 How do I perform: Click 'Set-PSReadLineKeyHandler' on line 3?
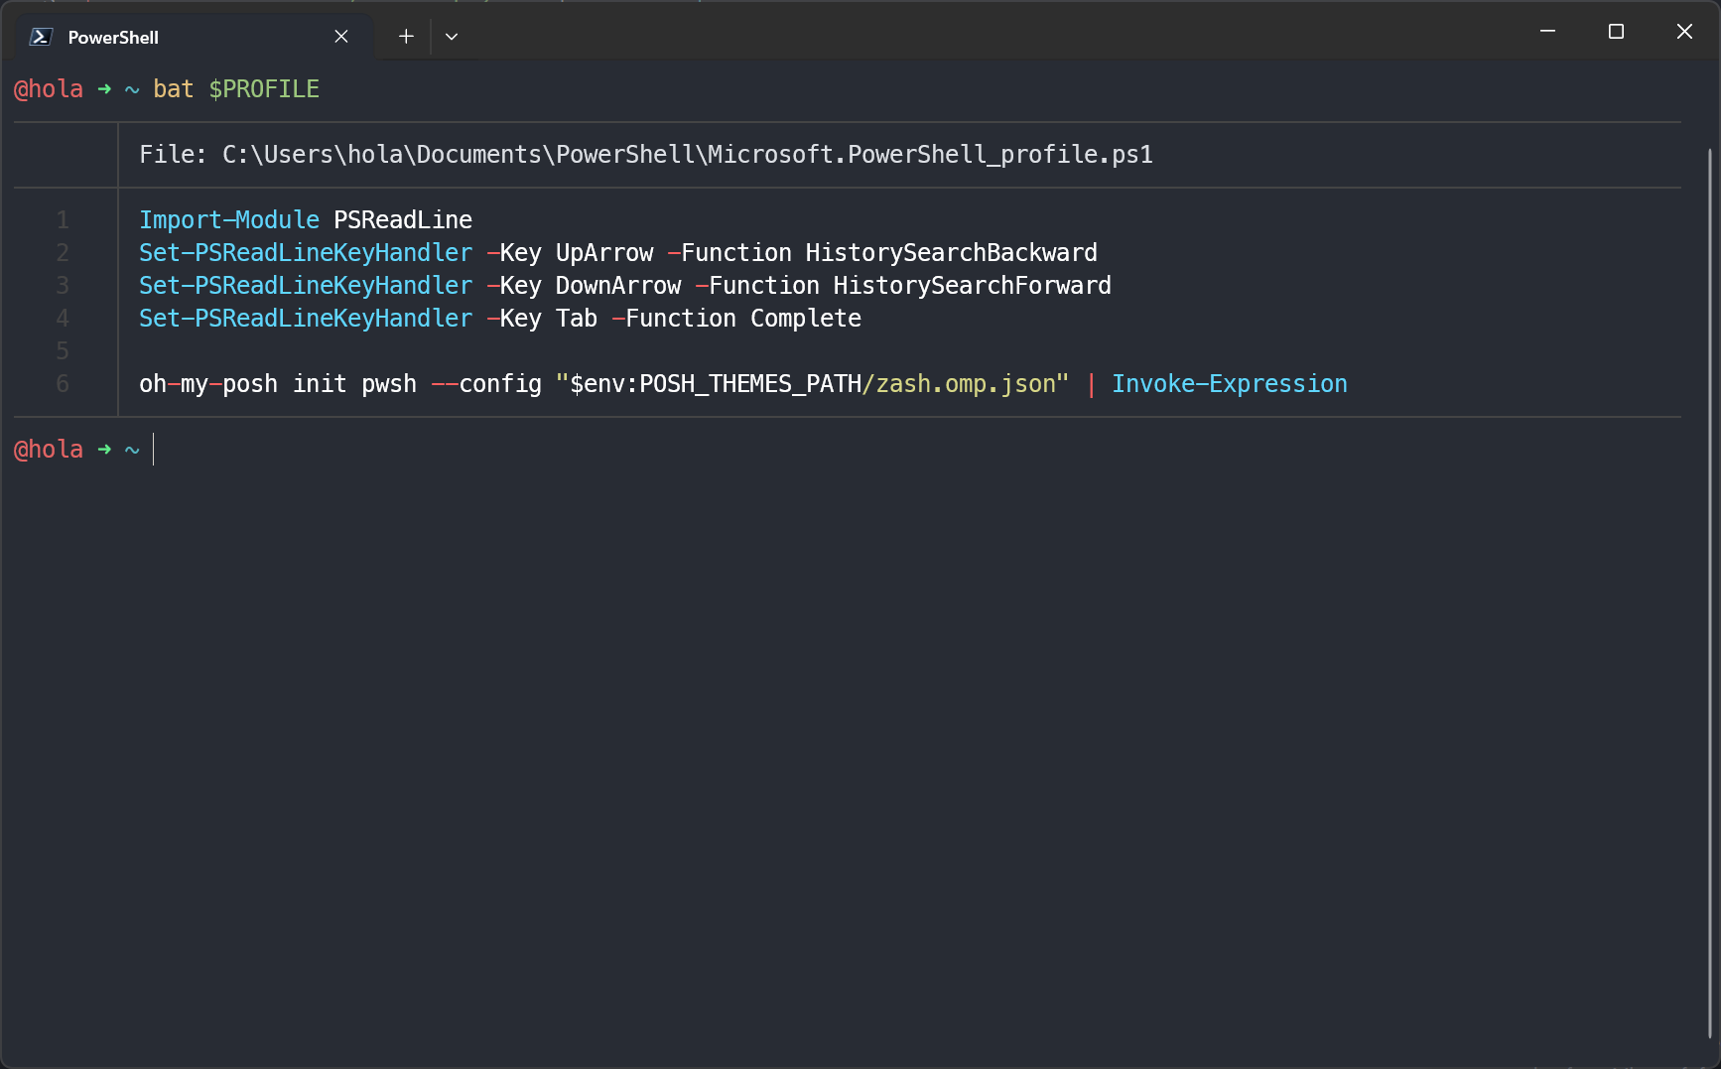(306, 286)
